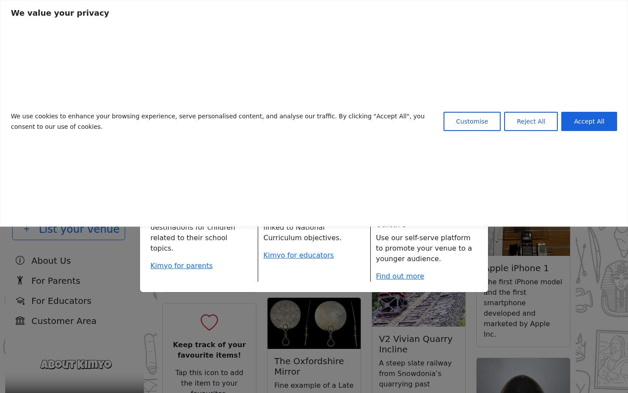Click the Find out more link
This screenshot has height=393, width=628.
click(400, 276)
